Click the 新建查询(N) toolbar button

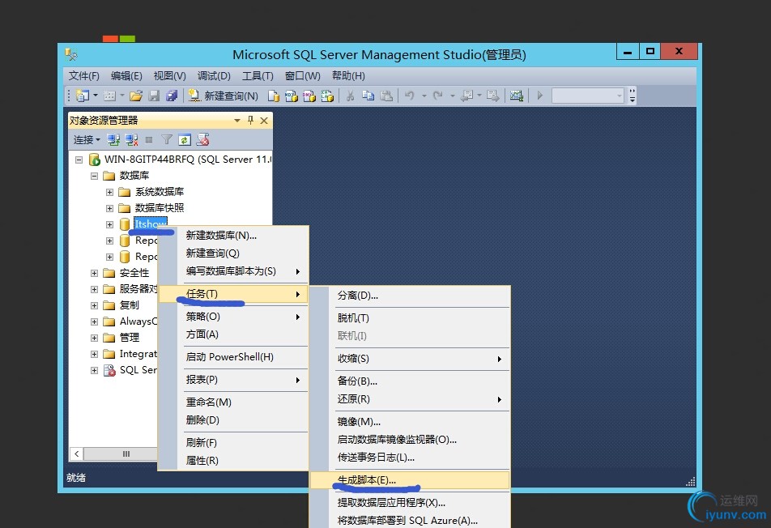(224, 96)
